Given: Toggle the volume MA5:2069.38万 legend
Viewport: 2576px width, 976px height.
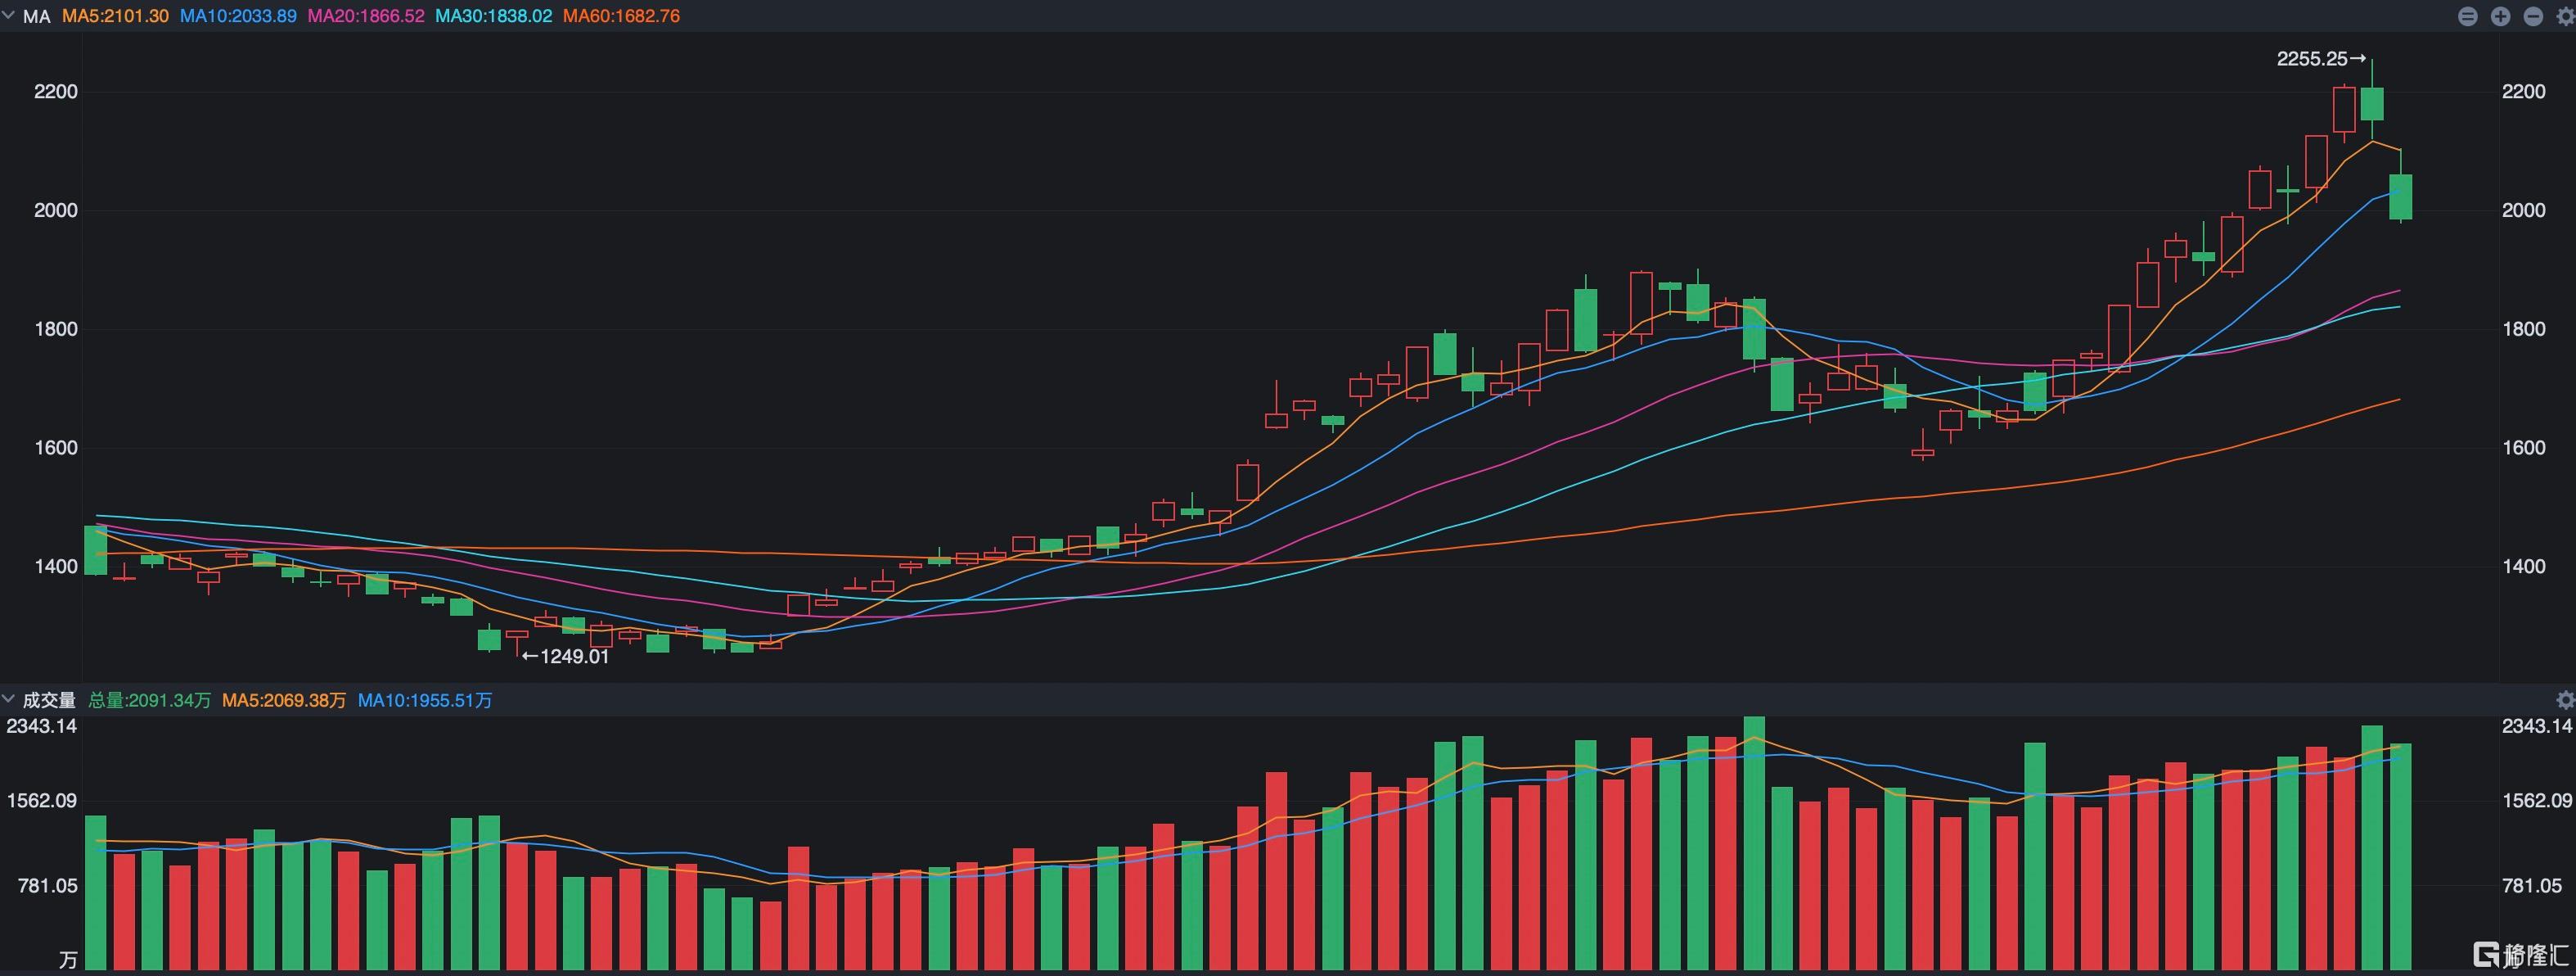Looking at the screenshot, I should click(284, 701).
